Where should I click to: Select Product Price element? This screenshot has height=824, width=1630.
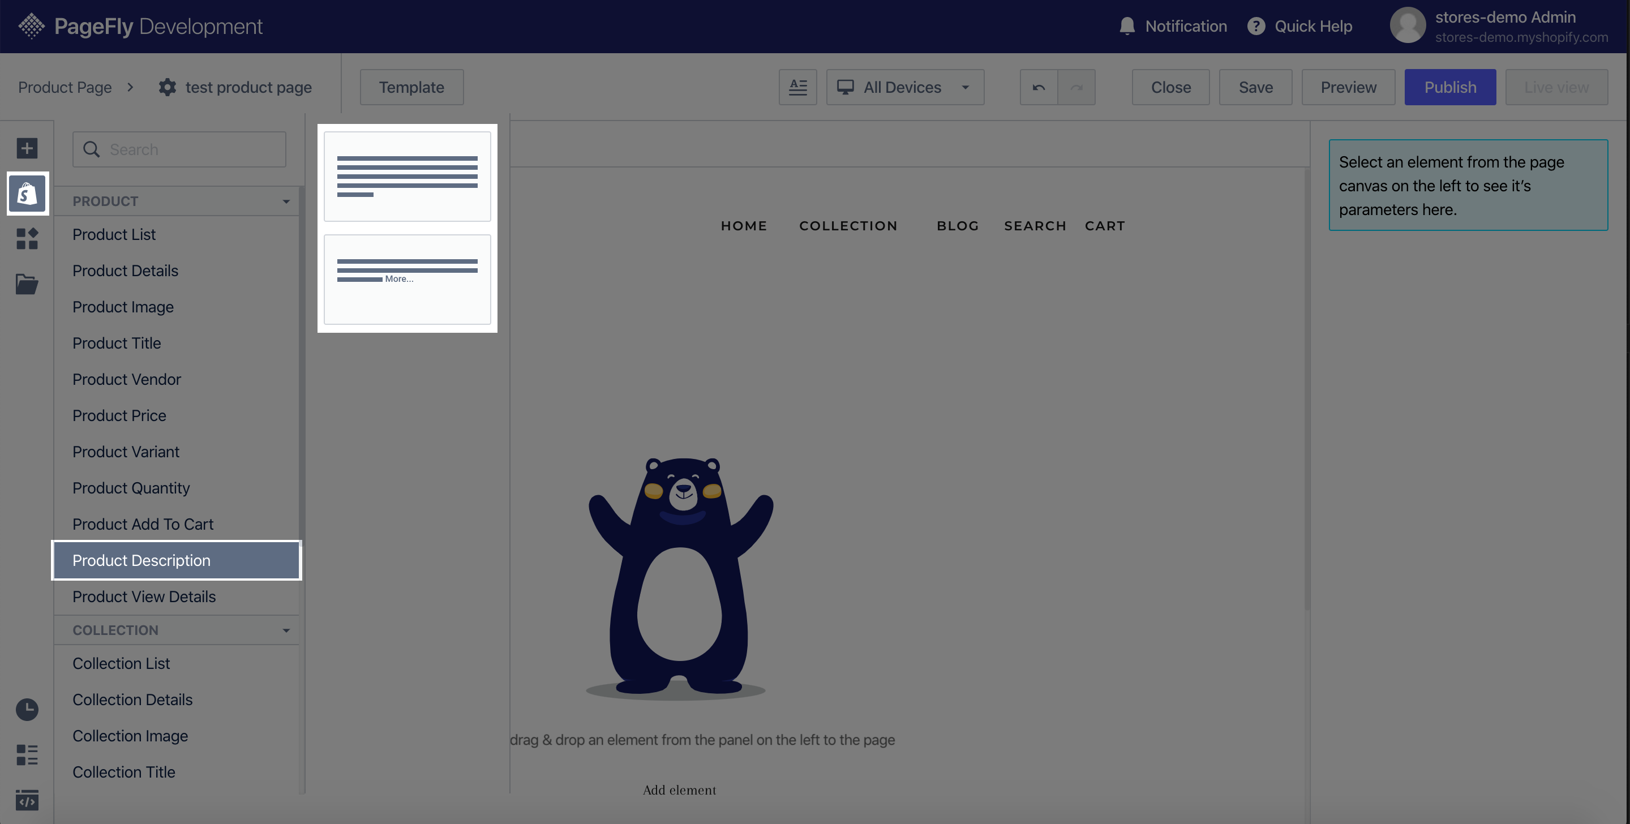(177, 416)
